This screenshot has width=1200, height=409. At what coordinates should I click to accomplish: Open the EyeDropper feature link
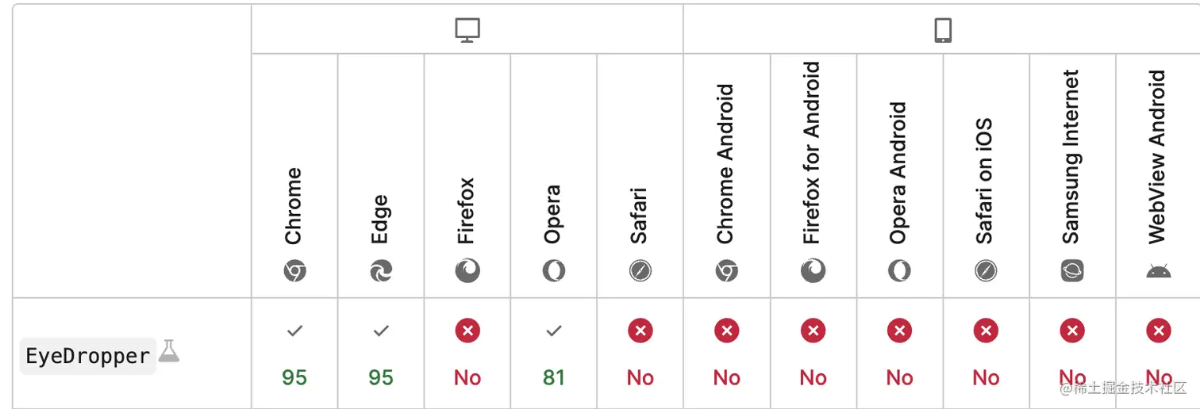pyautogui.click(x=88, y=356)
